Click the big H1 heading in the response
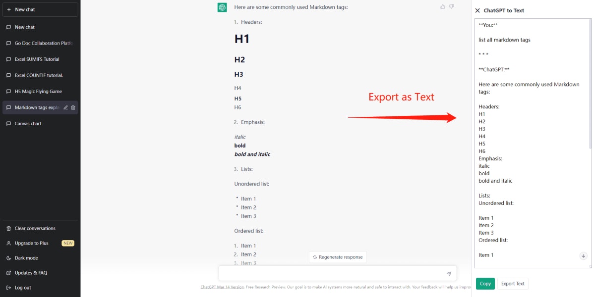 point(242,39)
